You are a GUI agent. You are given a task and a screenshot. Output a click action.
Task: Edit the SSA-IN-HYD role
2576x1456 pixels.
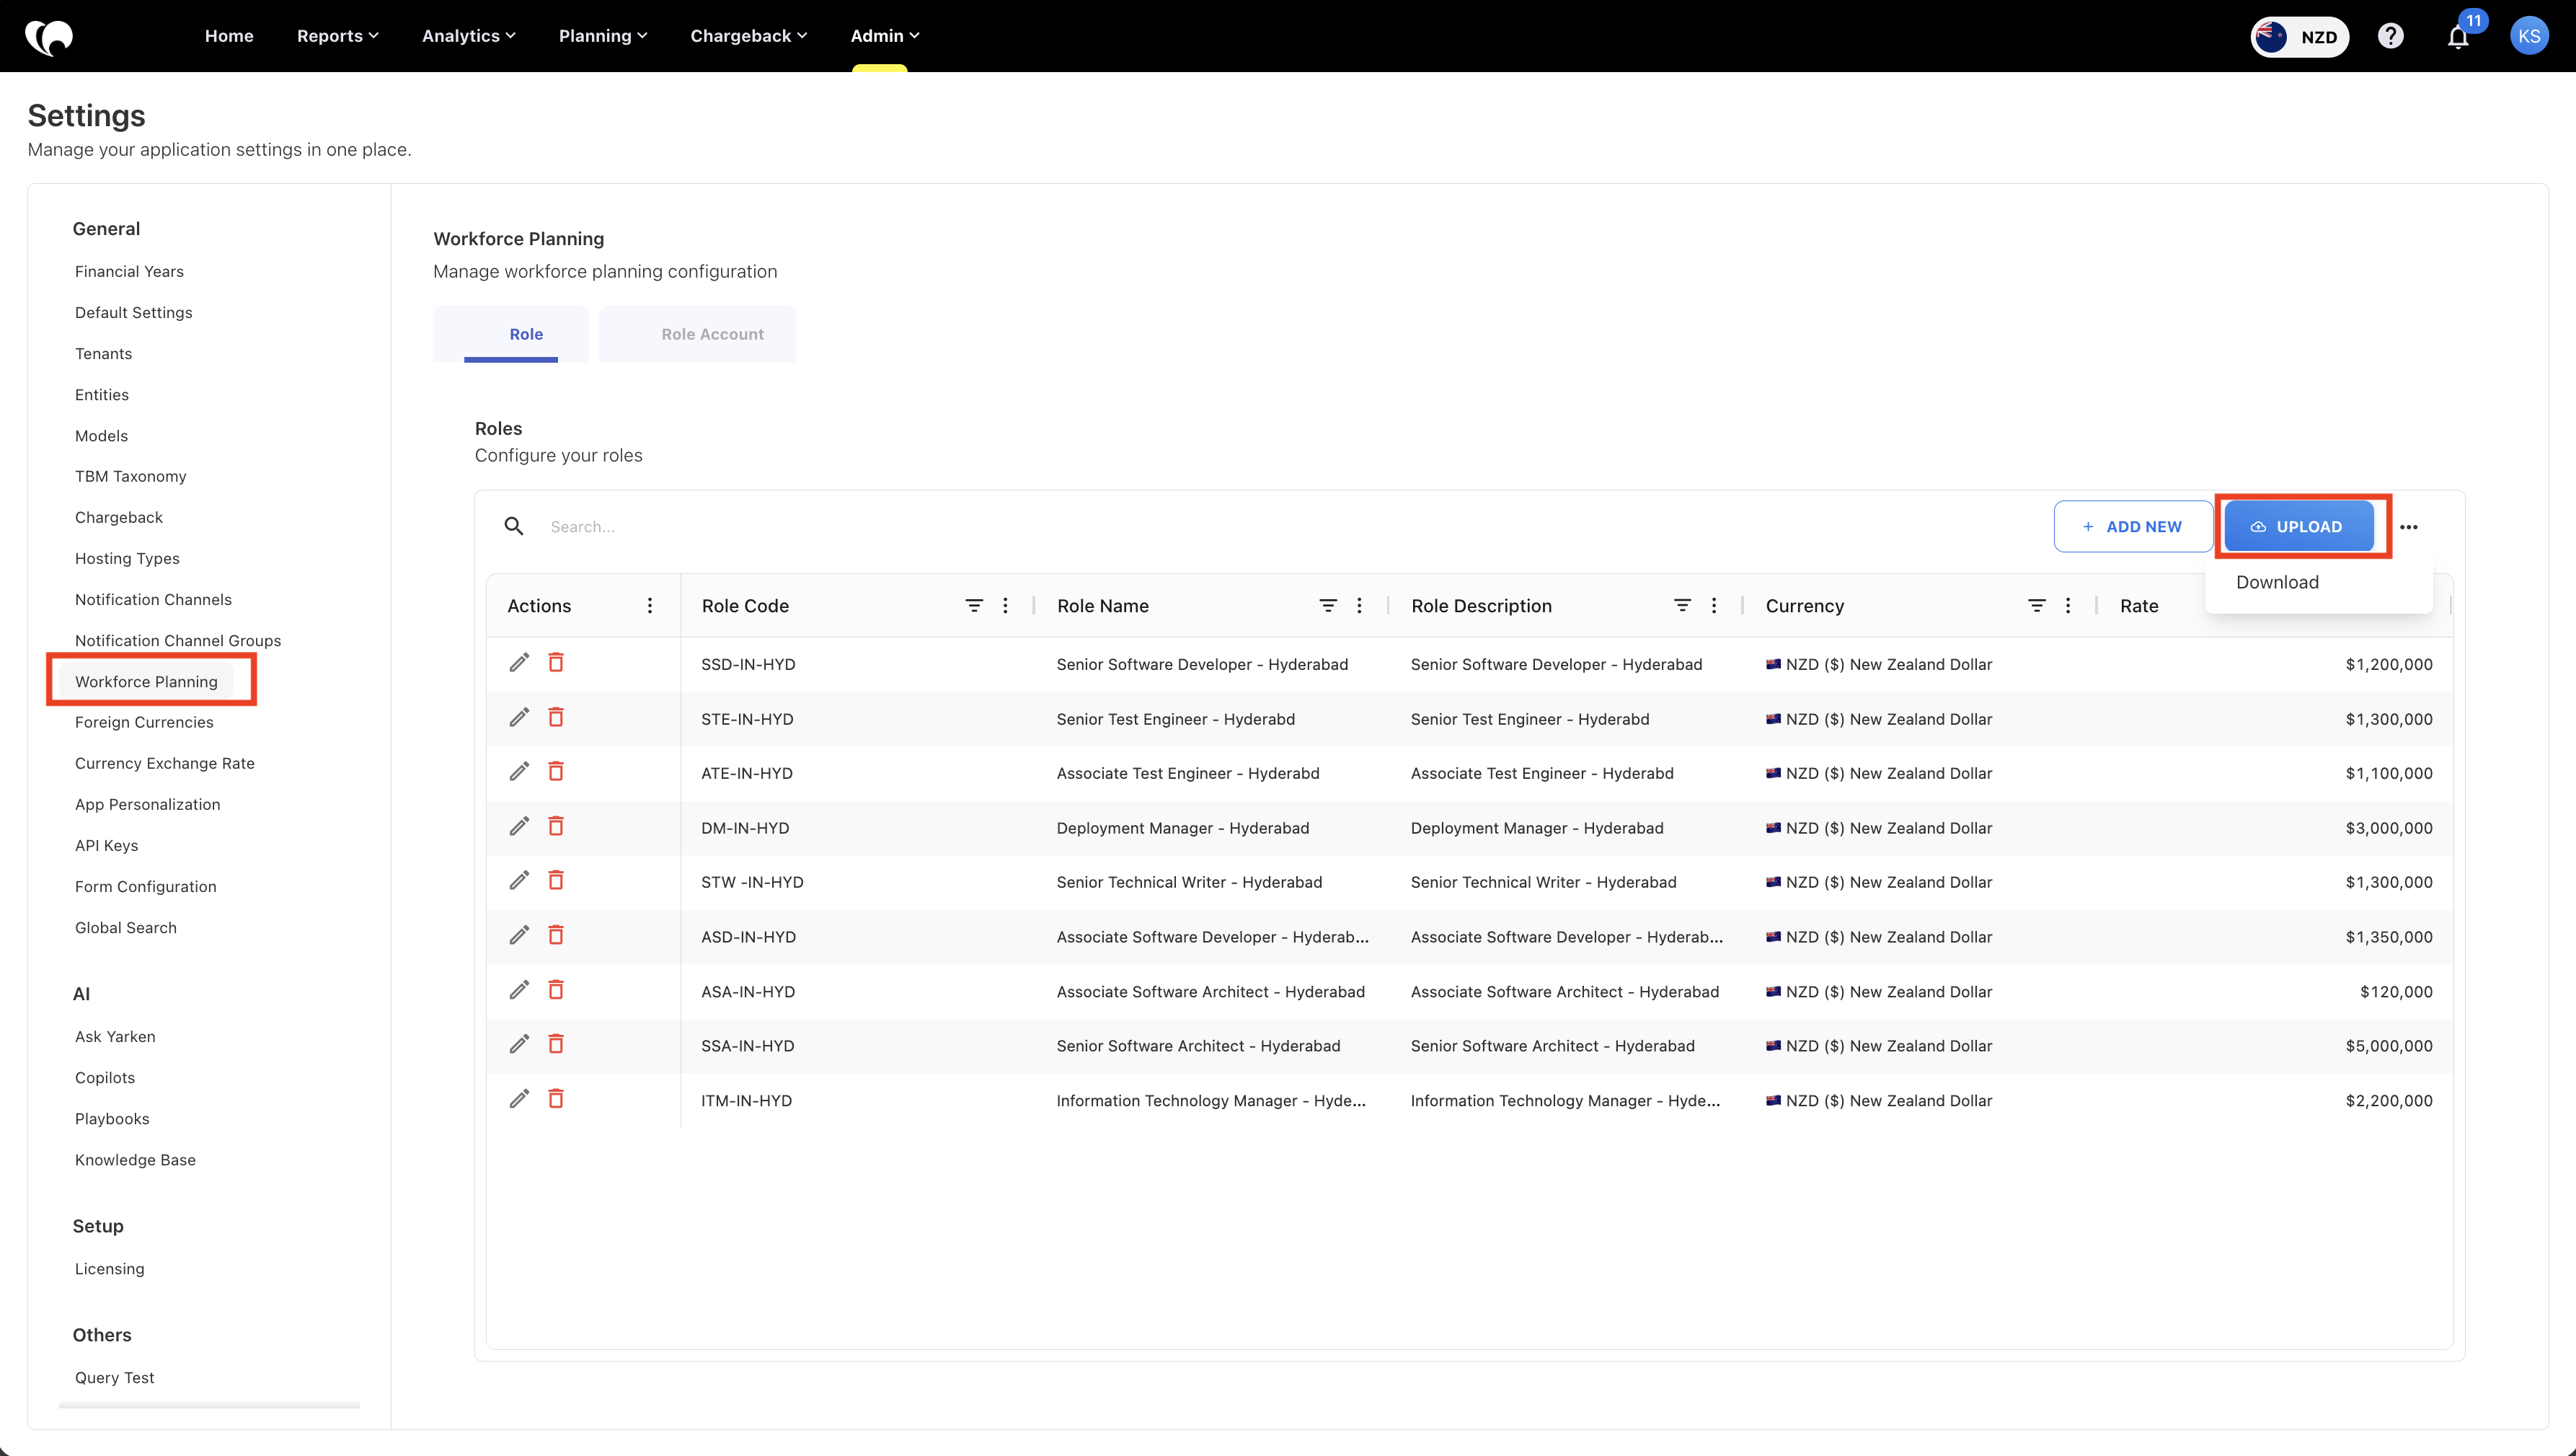(x=519, y=1045)
